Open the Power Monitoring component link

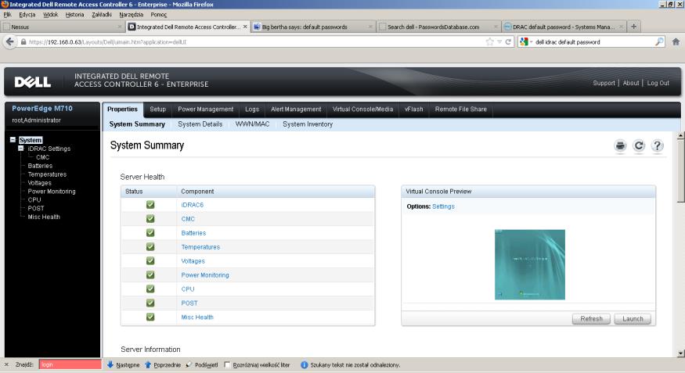(205, 274)
